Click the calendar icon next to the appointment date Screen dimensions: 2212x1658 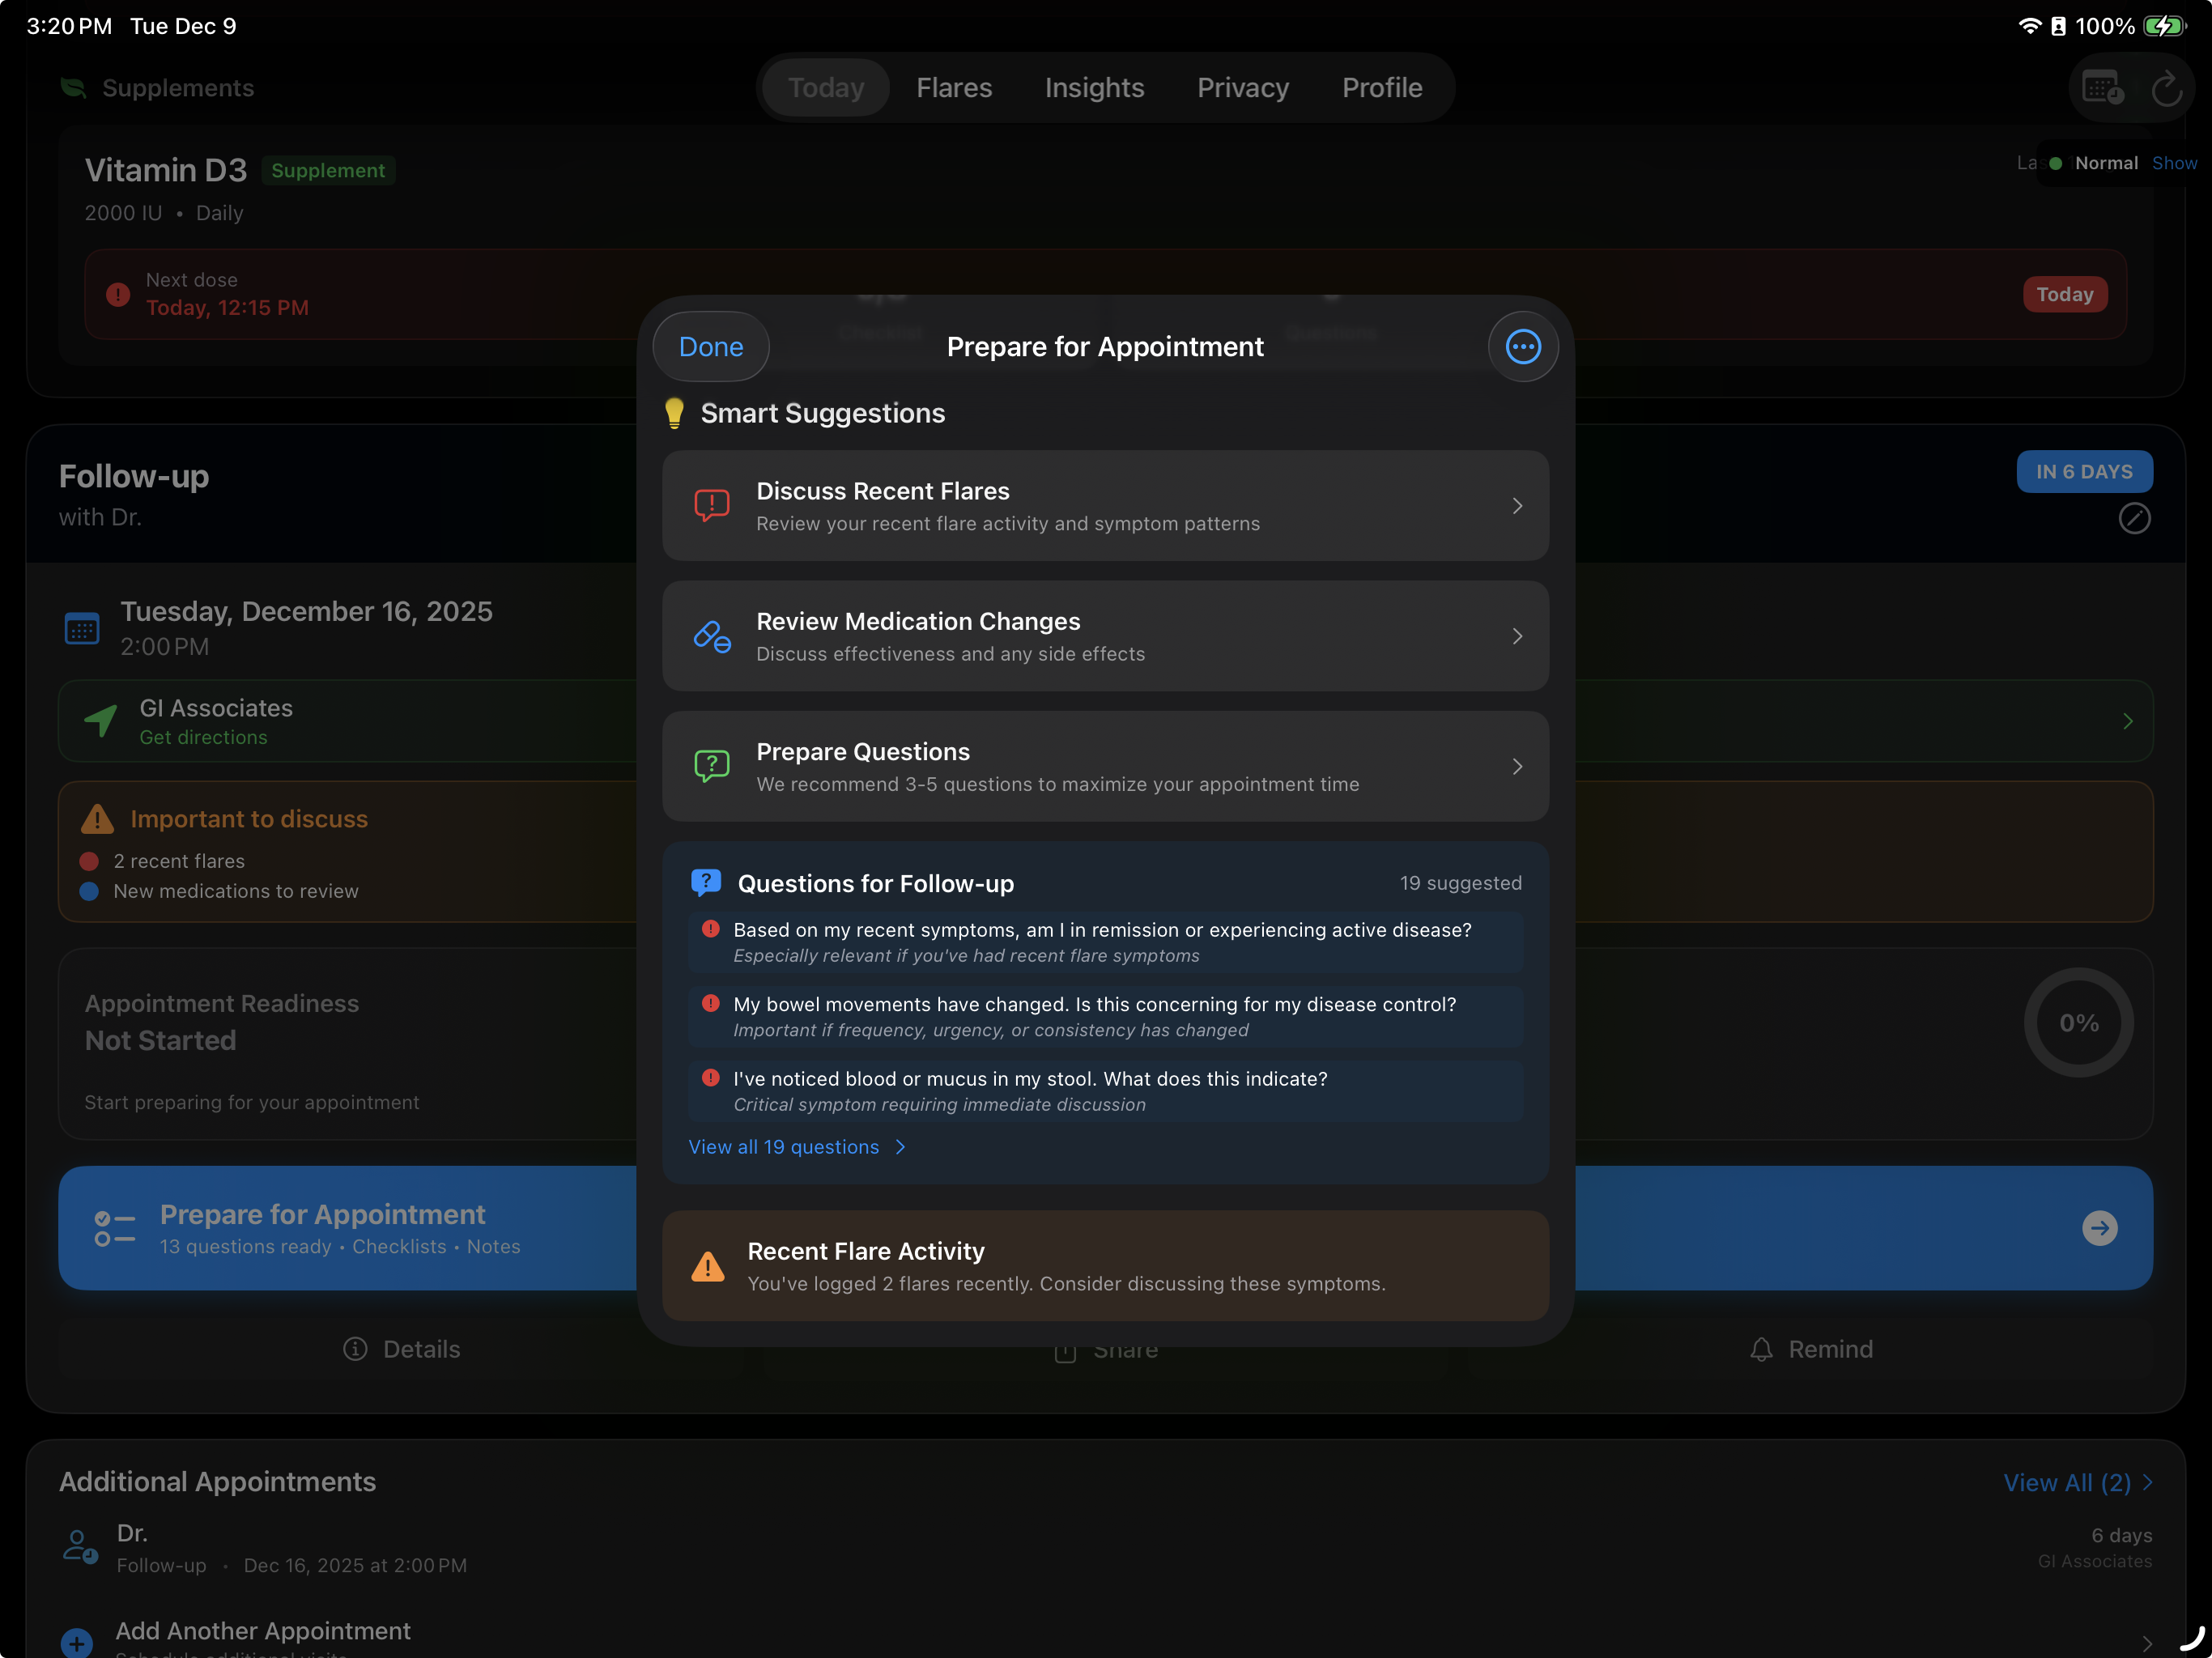click(x=82, y=627)
